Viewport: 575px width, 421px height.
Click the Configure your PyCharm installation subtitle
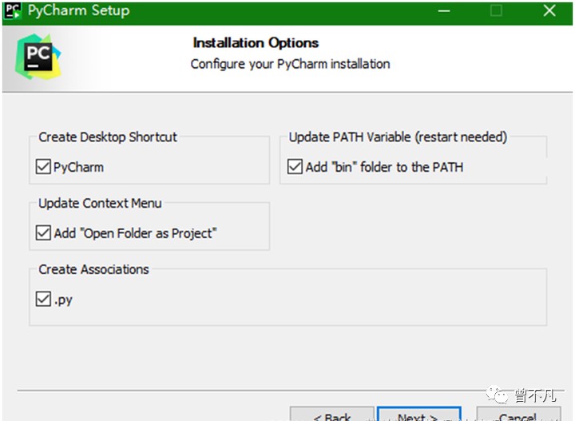pos(290,64)
